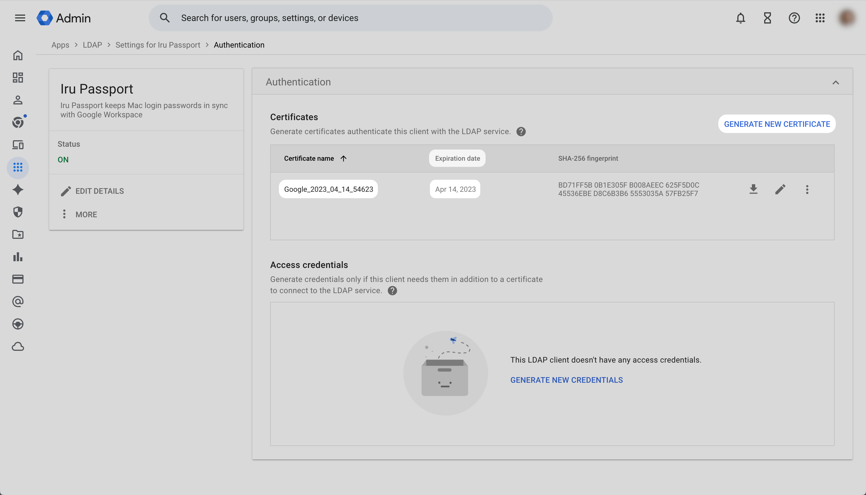This screenshot has height=495, width=866.
Task: Click the Iru Passport title
Action: pos(97,89)
